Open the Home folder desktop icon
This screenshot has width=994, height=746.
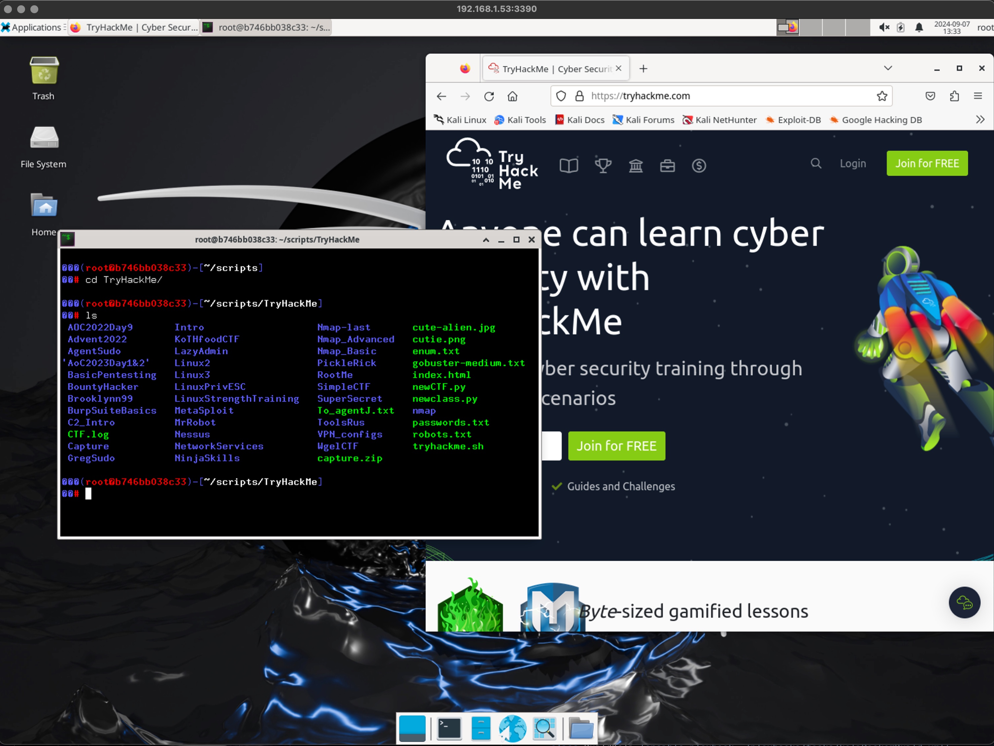(x=44, y=205)
